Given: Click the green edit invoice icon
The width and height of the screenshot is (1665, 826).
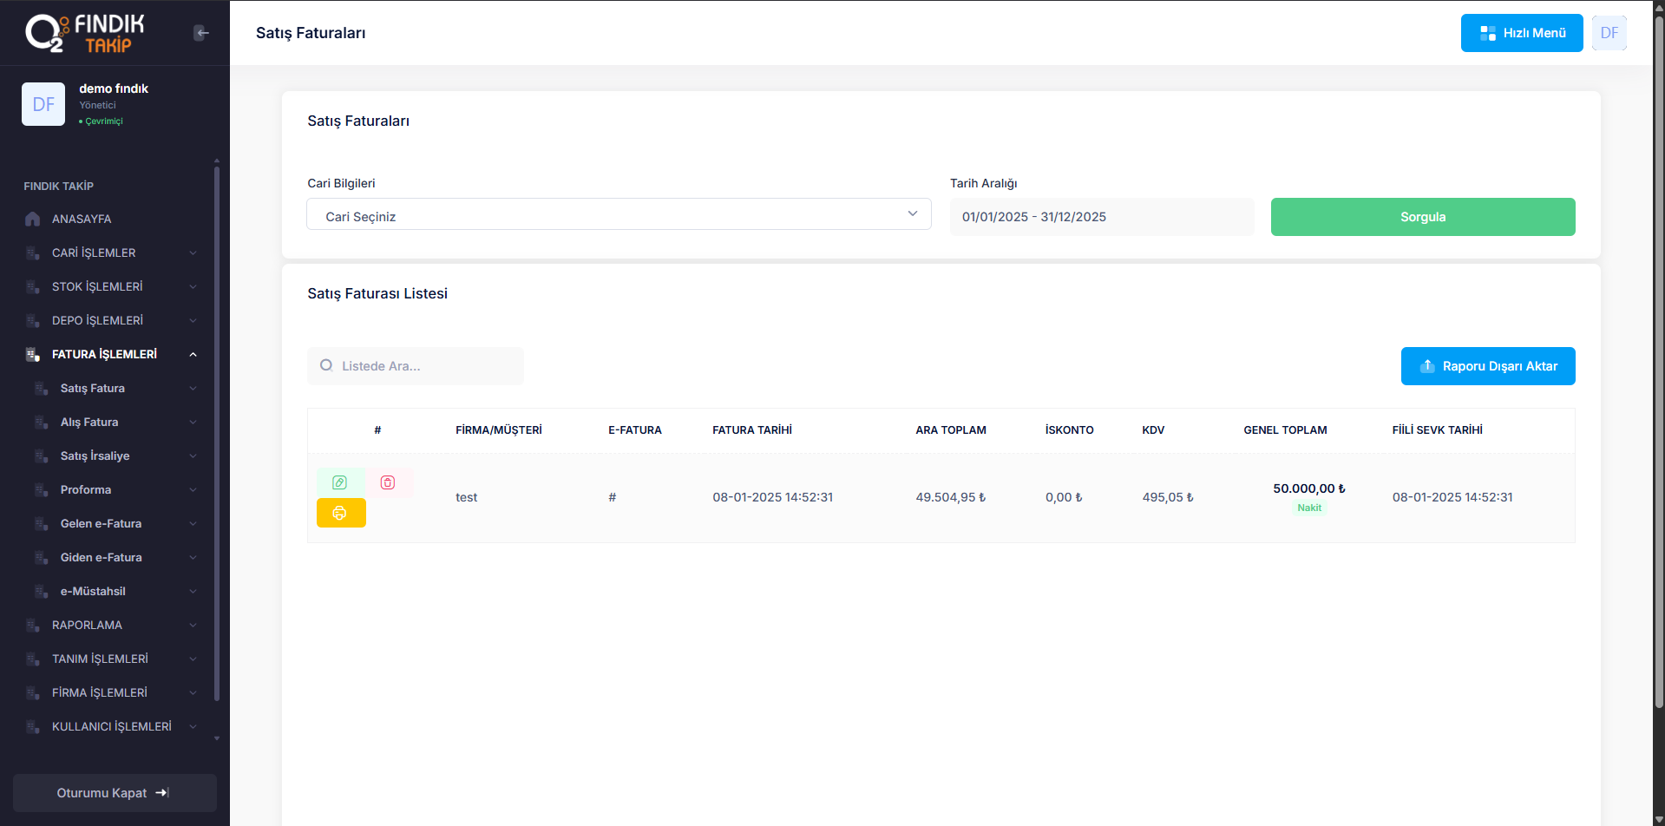Looking at the screenshot, I should 340,482.
